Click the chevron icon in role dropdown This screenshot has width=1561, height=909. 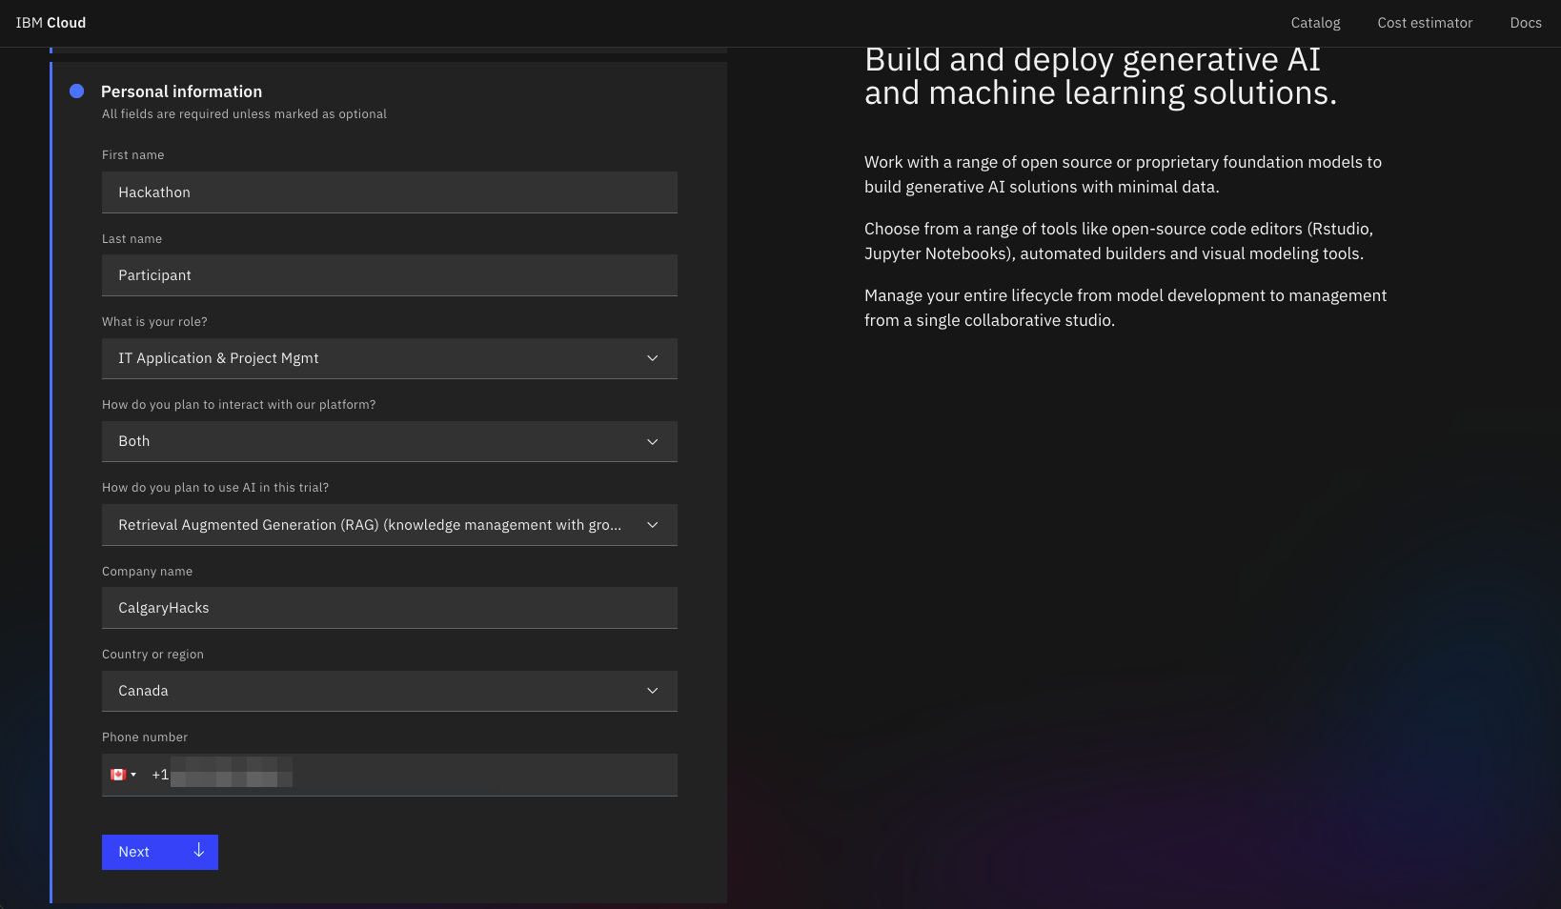click(x=653, y=358)
